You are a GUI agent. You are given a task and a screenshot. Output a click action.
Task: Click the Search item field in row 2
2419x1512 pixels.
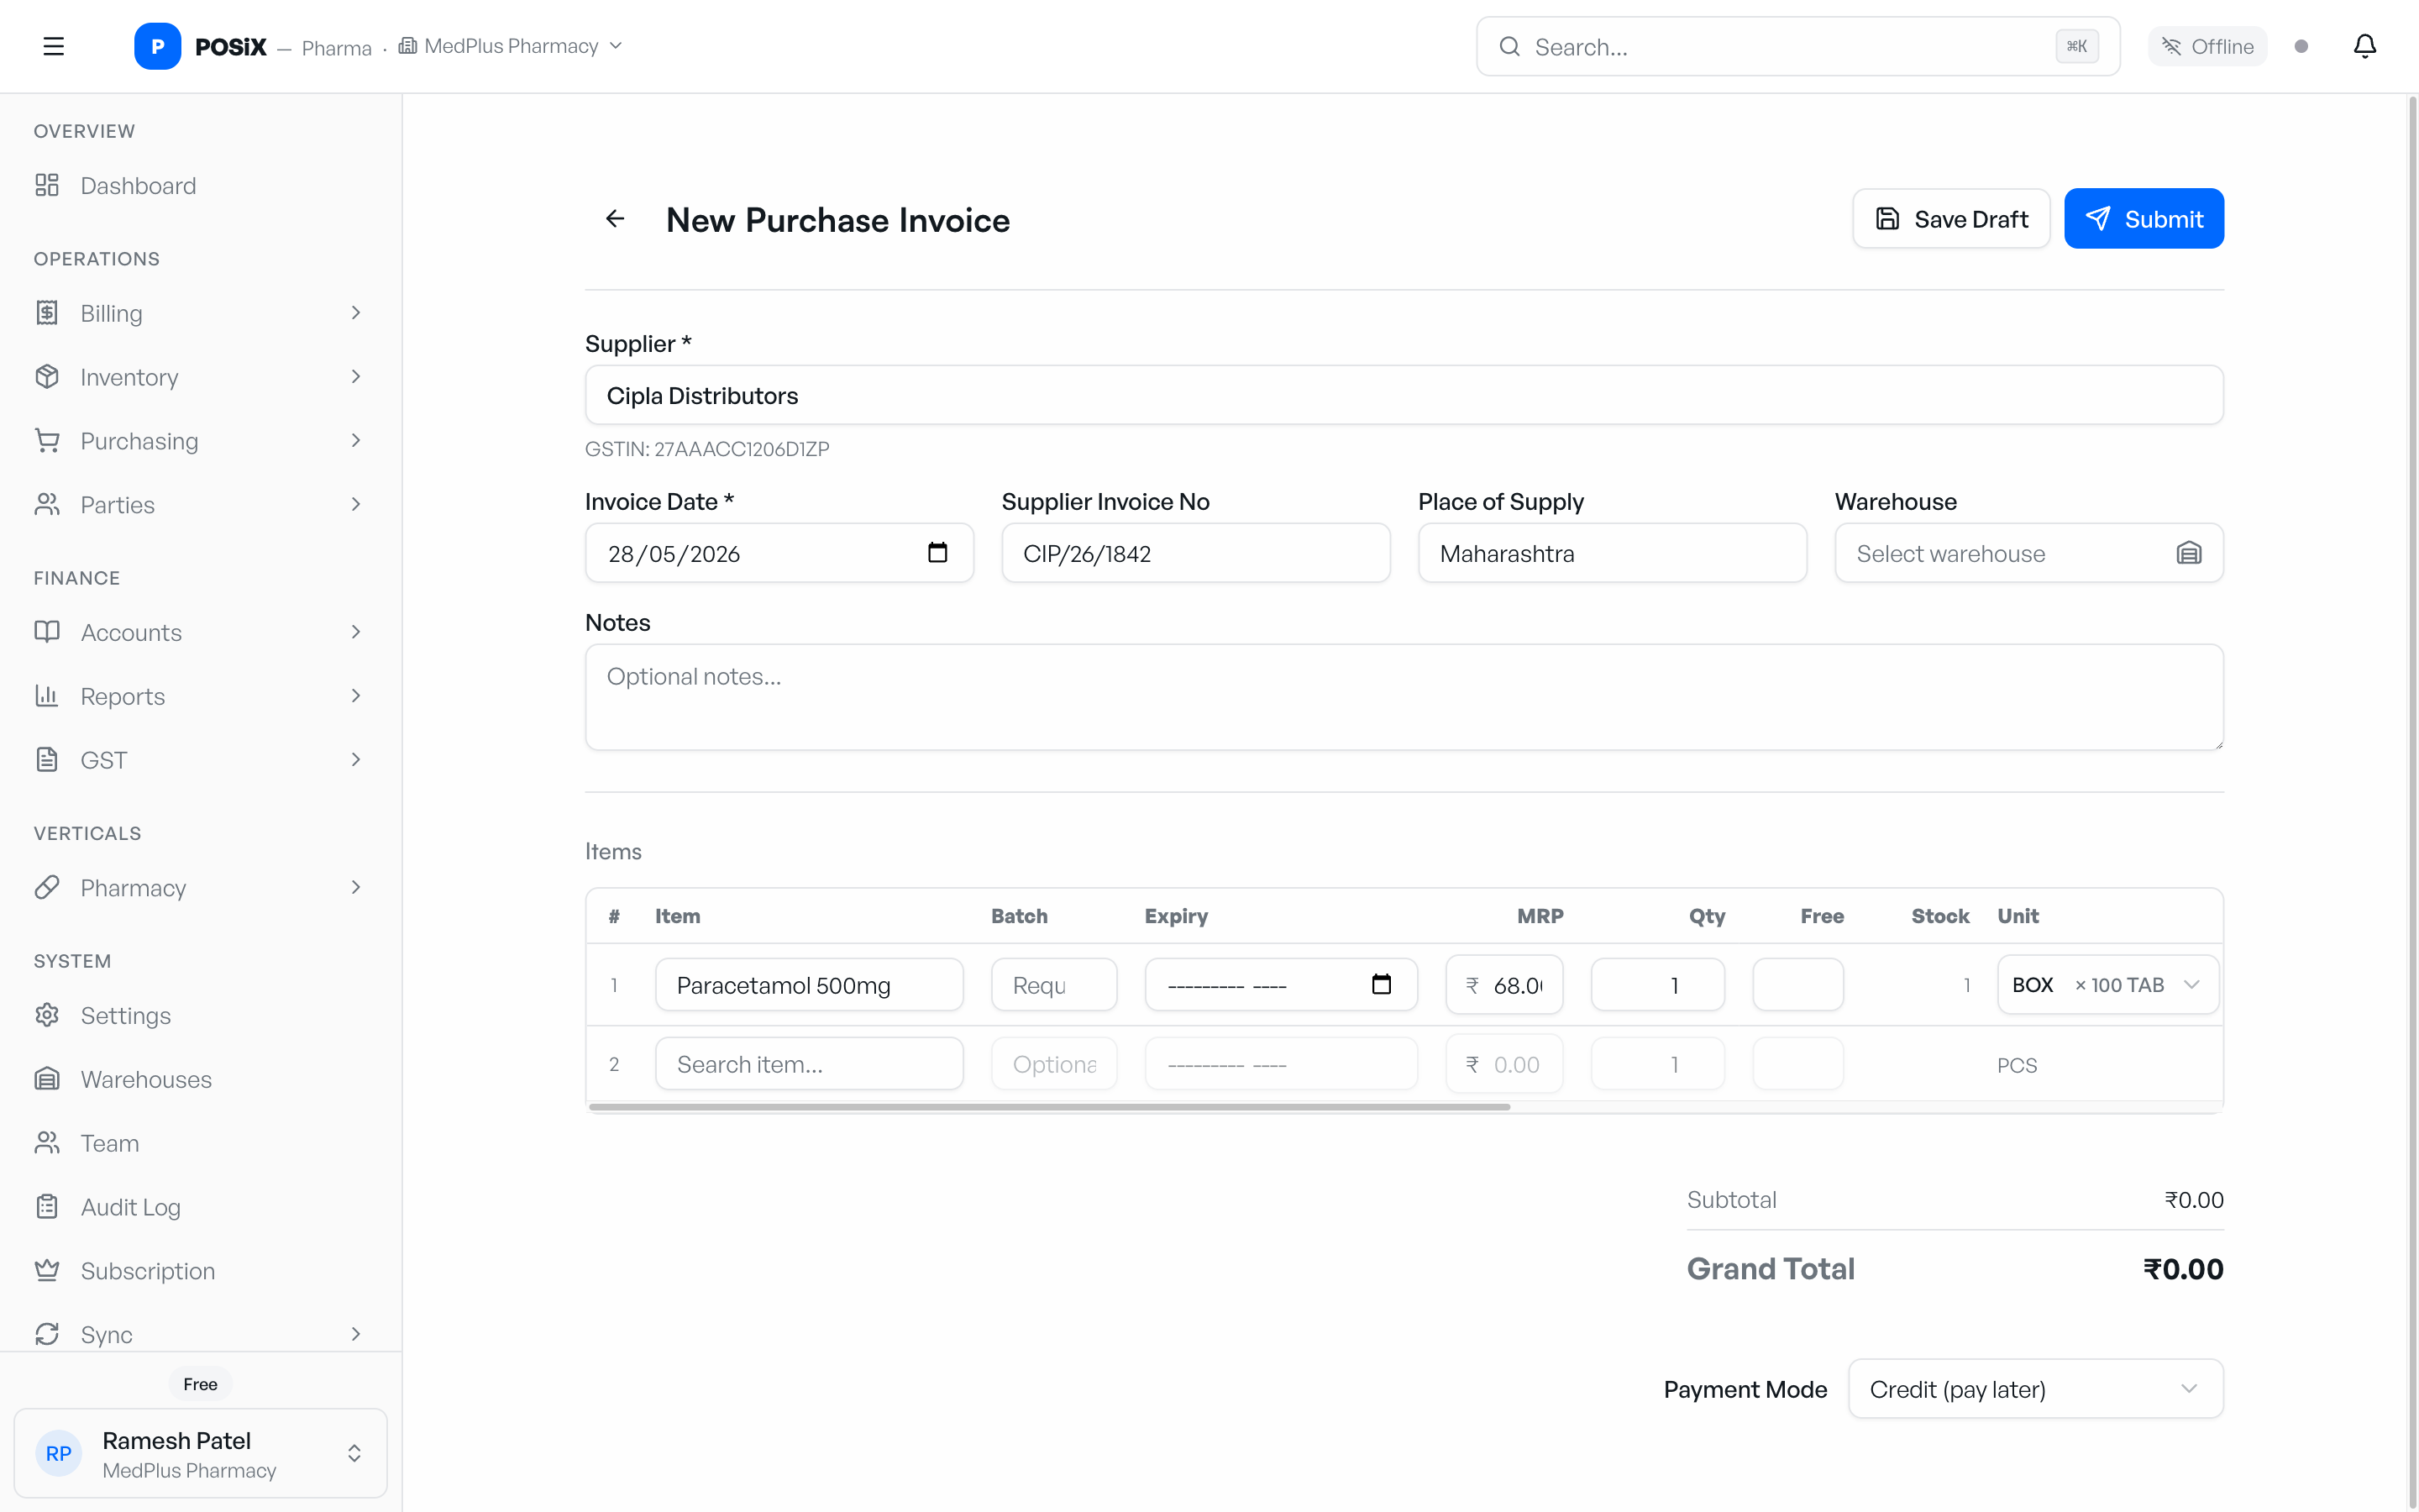[809, 1064]
